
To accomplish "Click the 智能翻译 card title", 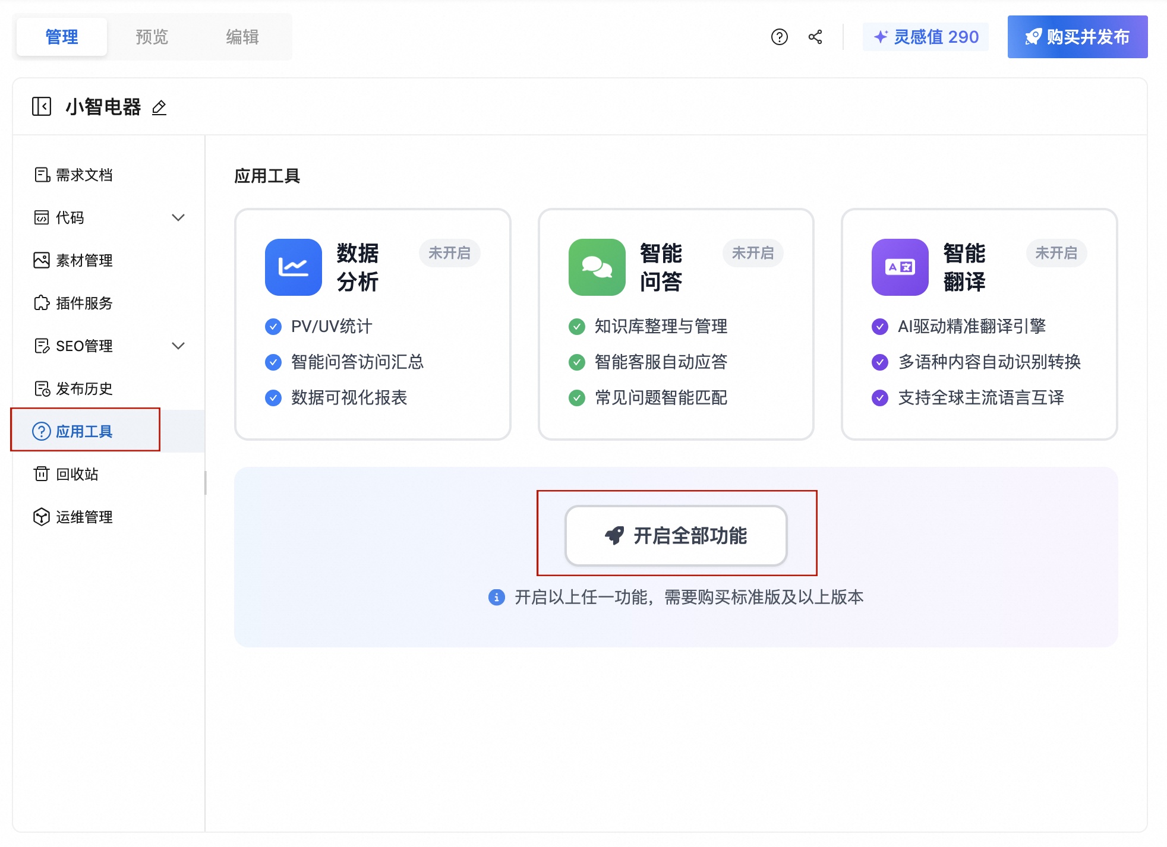I will pyautogui.click(x=964, y=267).
